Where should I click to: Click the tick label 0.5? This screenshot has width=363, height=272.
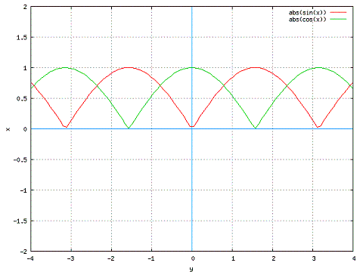tap(22, 99)
